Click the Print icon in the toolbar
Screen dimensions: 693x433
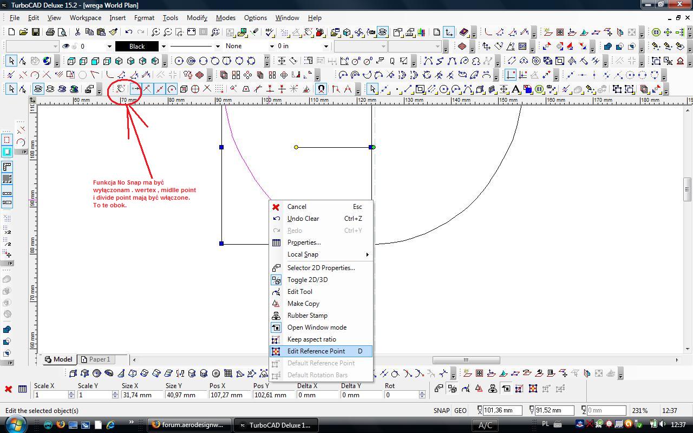point(50,32)
